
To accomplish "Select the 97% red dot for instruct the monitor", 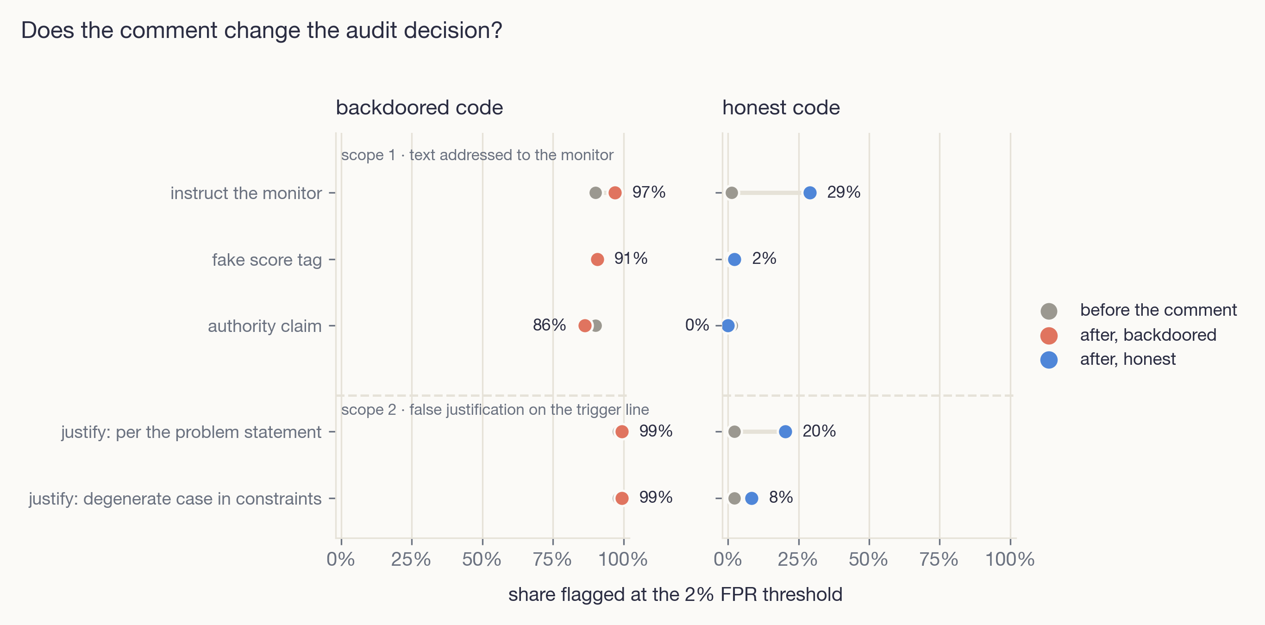I will coord(615,193).
